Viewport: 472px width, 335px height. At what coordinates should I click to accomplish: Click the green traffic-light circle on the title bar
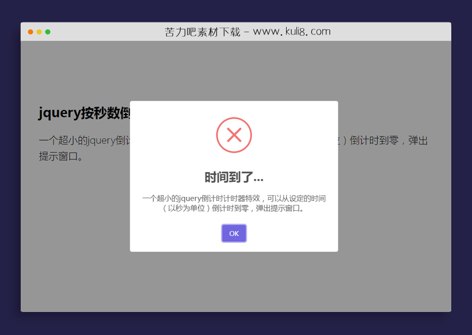pyautogui.click(x=48, y=33)
